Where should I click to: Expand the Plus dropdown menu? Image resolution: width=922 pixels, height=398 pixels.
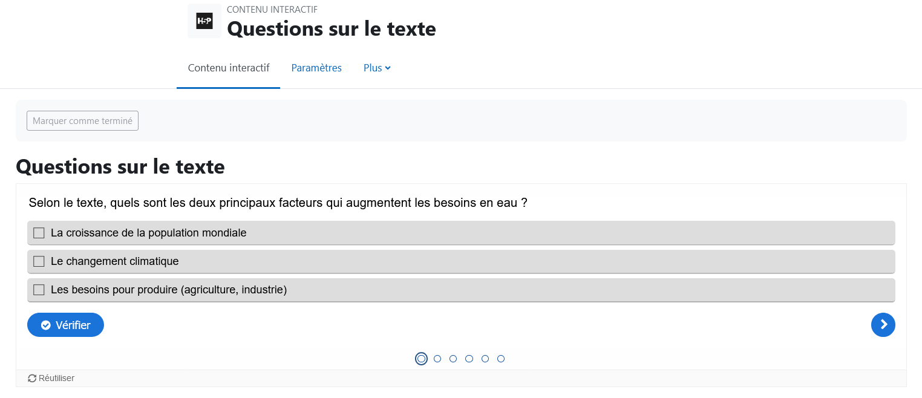point(377,68)
